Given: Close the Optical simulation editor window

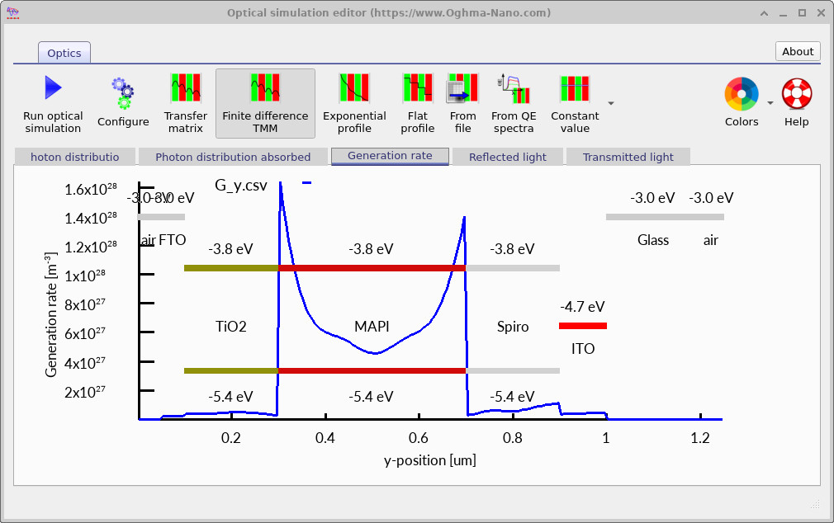Looking at the screenshot, I should (x=821, y=12).
